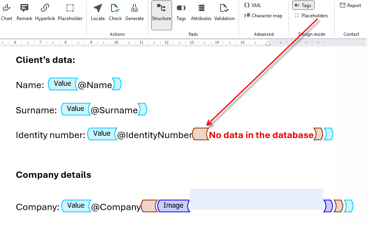Show the Attributes pad
367x227 pixels.
(x=201, y=12)
